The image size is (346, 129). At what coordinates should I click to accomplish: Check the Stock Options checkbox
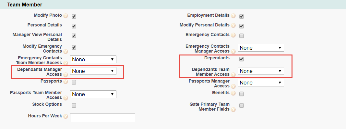click(74, 105)
